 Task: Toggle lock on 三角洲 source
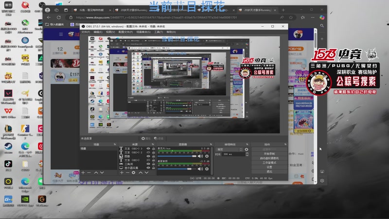[154, 164]
